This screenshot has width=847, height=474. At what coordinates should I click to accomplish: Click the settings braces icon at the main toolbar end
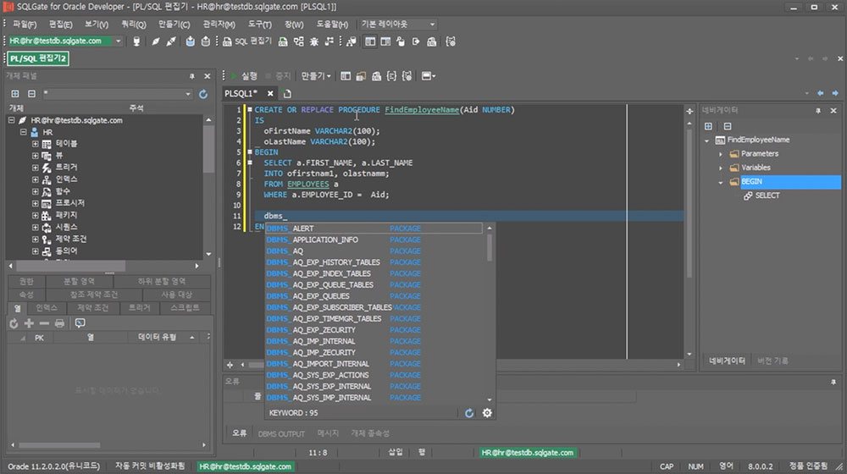(x=451, y=41)
